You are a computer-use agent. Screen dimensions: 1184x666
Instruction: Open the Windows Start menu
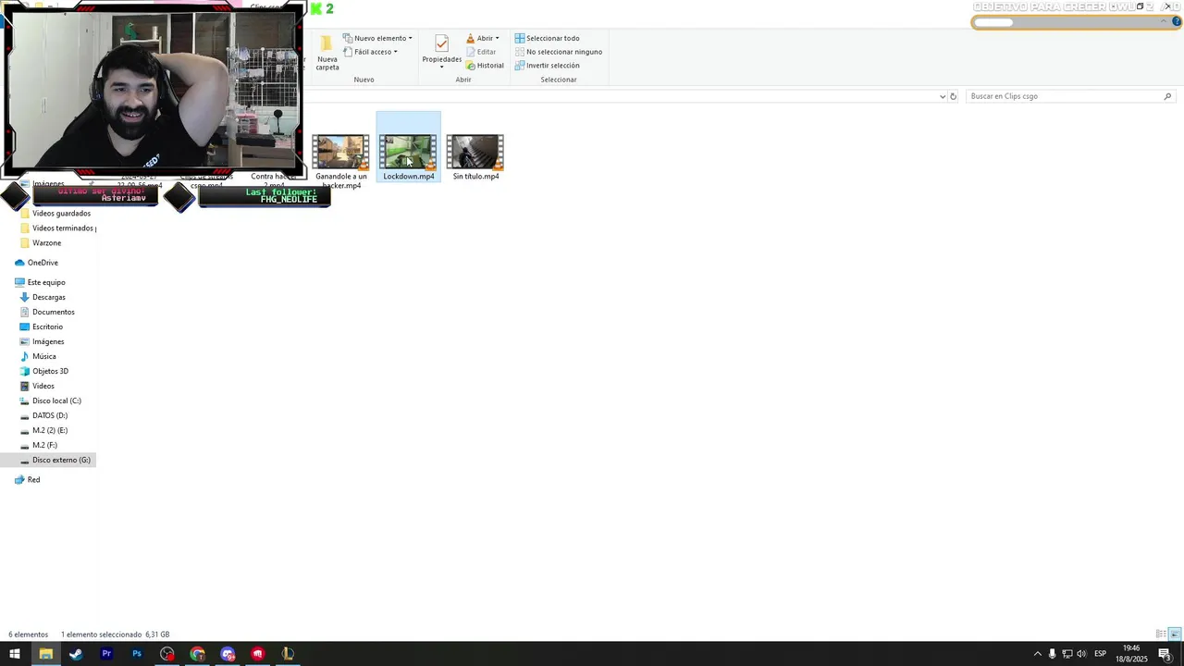coord(15,654)
